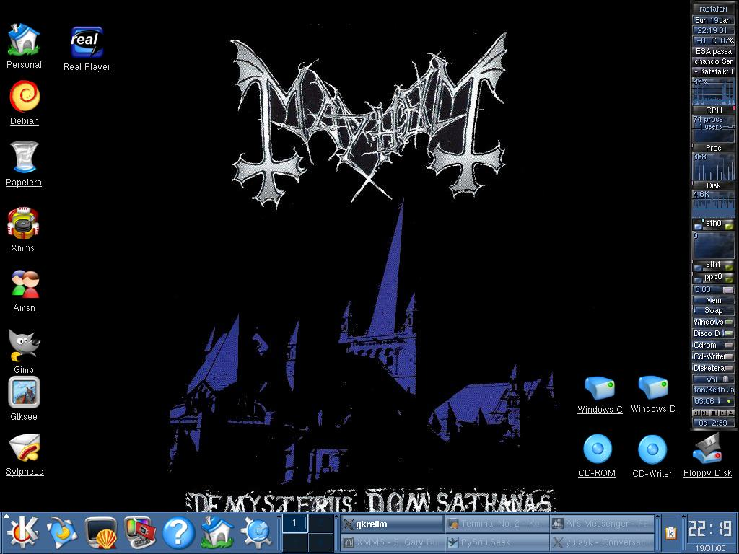Viewport: 739px width, 554px height.
Task: Adjust the Vol slider knob in gkrellm
Action: tap(725, 379)
